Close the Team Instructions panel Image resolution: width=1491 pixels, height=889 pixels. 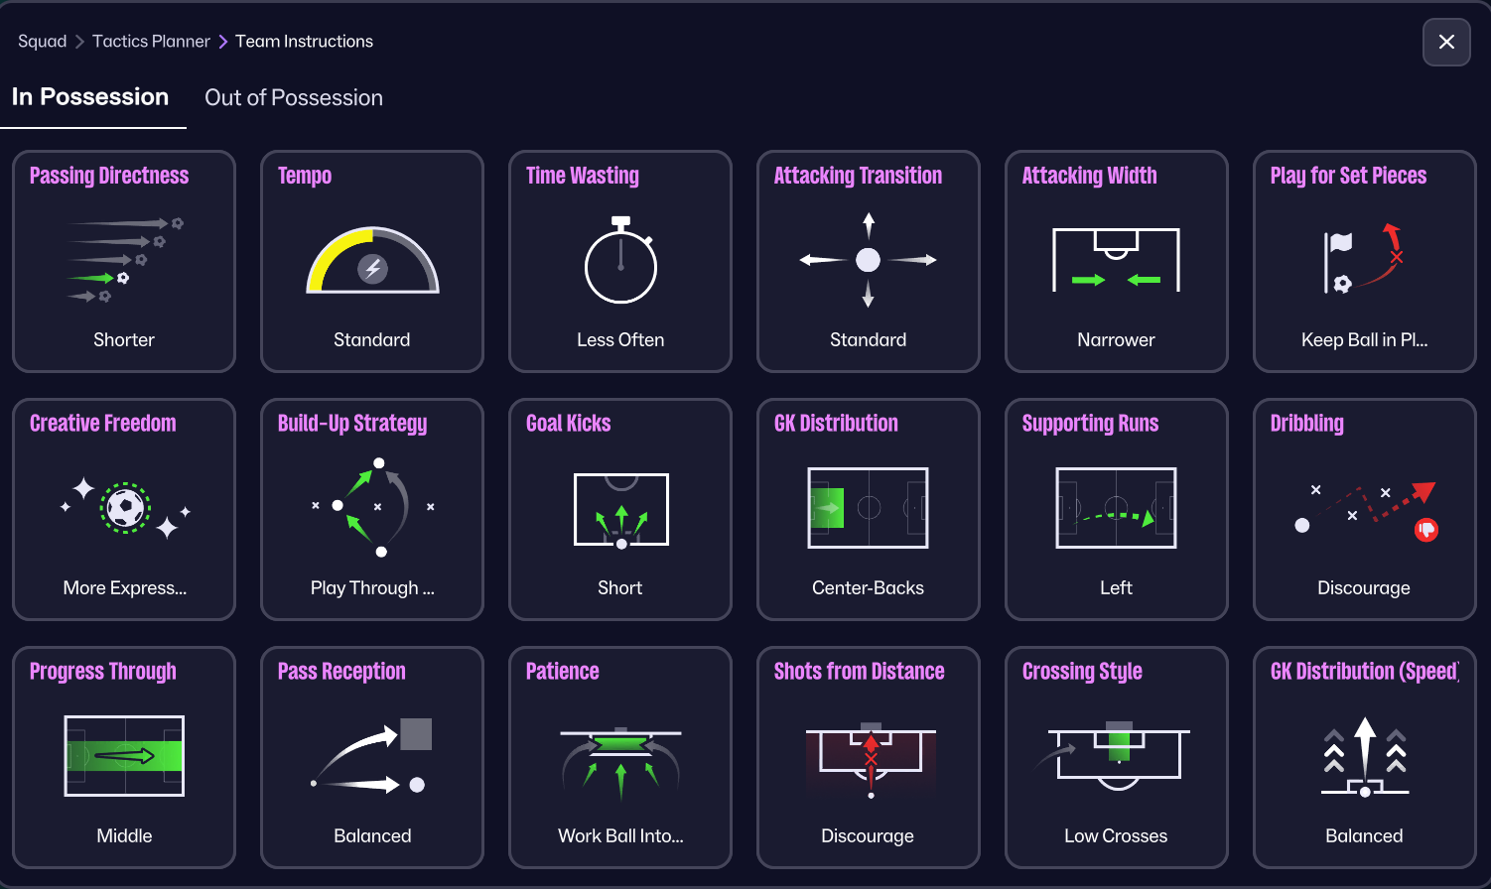[x=1446, y=42]
